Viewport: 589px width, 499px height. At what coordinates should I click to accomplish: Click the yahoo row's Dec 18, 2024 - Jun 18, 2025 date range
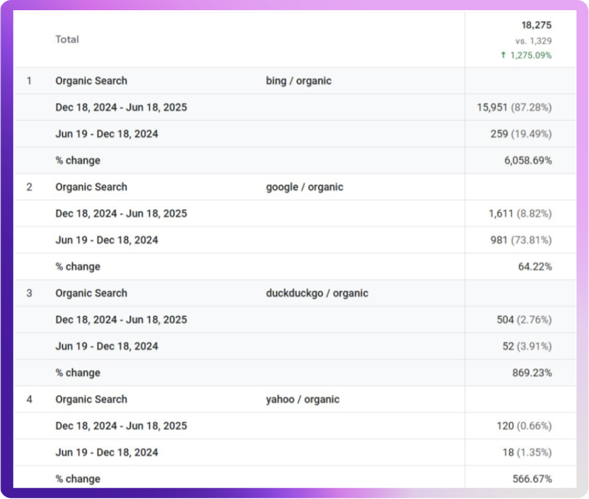point(121,426)
